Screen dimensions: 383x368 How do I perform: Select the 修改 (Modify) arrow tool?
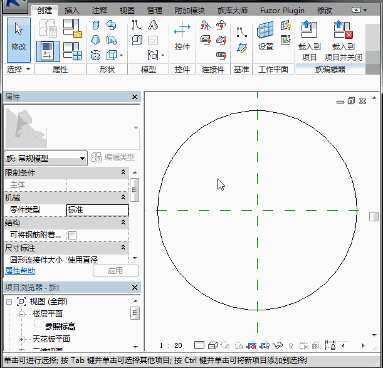[x=19, y=36]
